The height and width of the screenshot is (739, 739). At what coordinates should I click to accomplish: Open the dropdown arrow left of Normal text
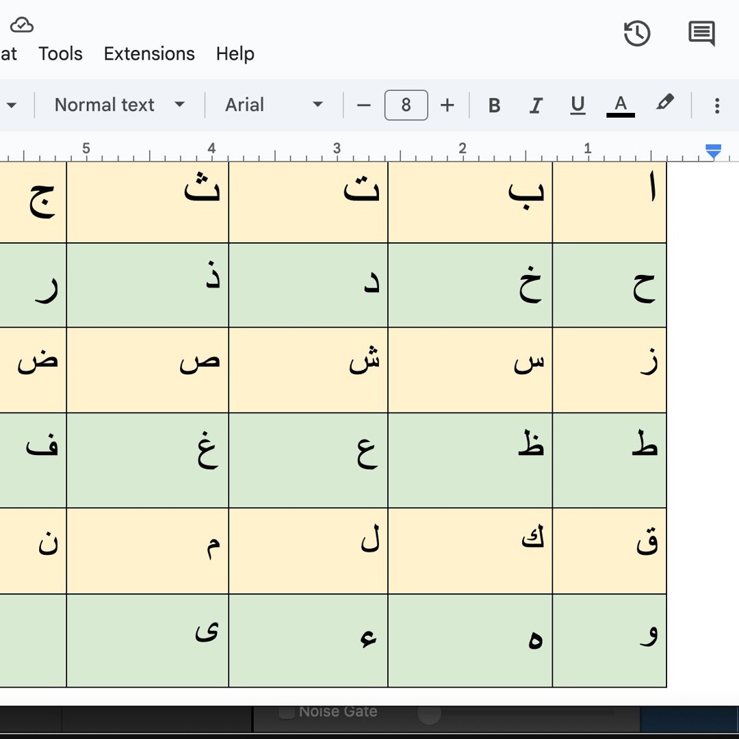12,105
